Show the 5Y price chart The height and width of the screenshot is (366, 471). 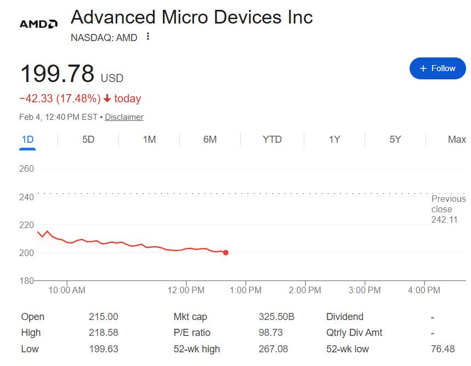pos(395,140)
